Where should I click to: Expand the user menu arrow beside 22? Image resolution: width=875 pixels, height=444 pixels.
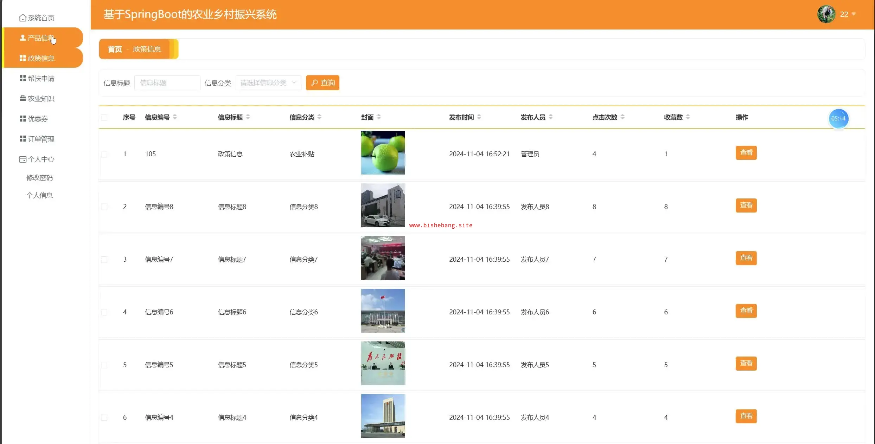point(854,14)
